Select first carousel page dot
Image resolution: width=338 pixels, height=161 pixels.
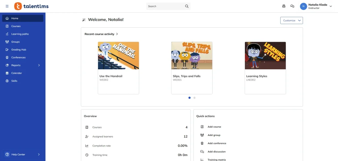[189, 98]
